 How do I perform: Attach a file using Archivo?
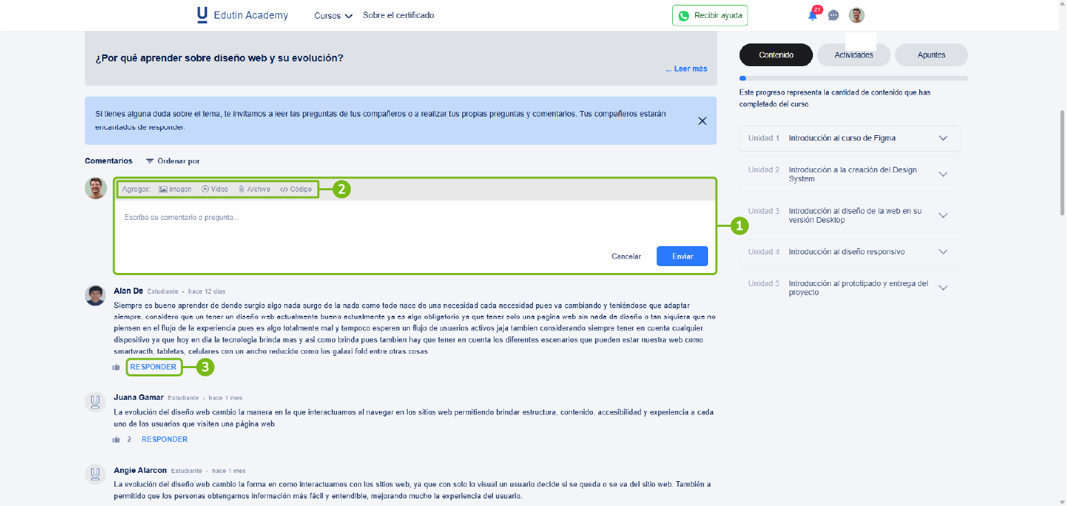click(254, 189)
